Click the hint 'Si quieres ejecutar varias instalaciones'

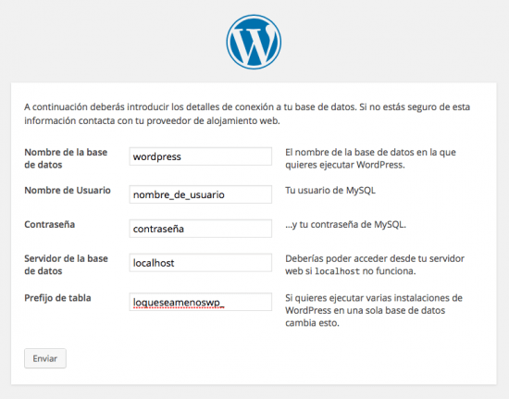pos(374,310)
